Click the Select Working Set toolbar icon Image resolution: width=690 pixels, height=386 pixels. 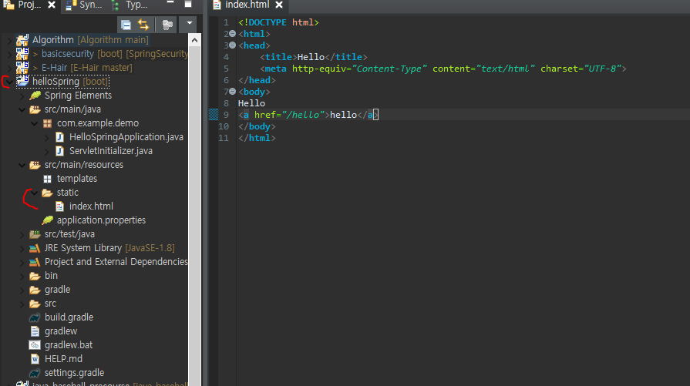coord(167,25)
